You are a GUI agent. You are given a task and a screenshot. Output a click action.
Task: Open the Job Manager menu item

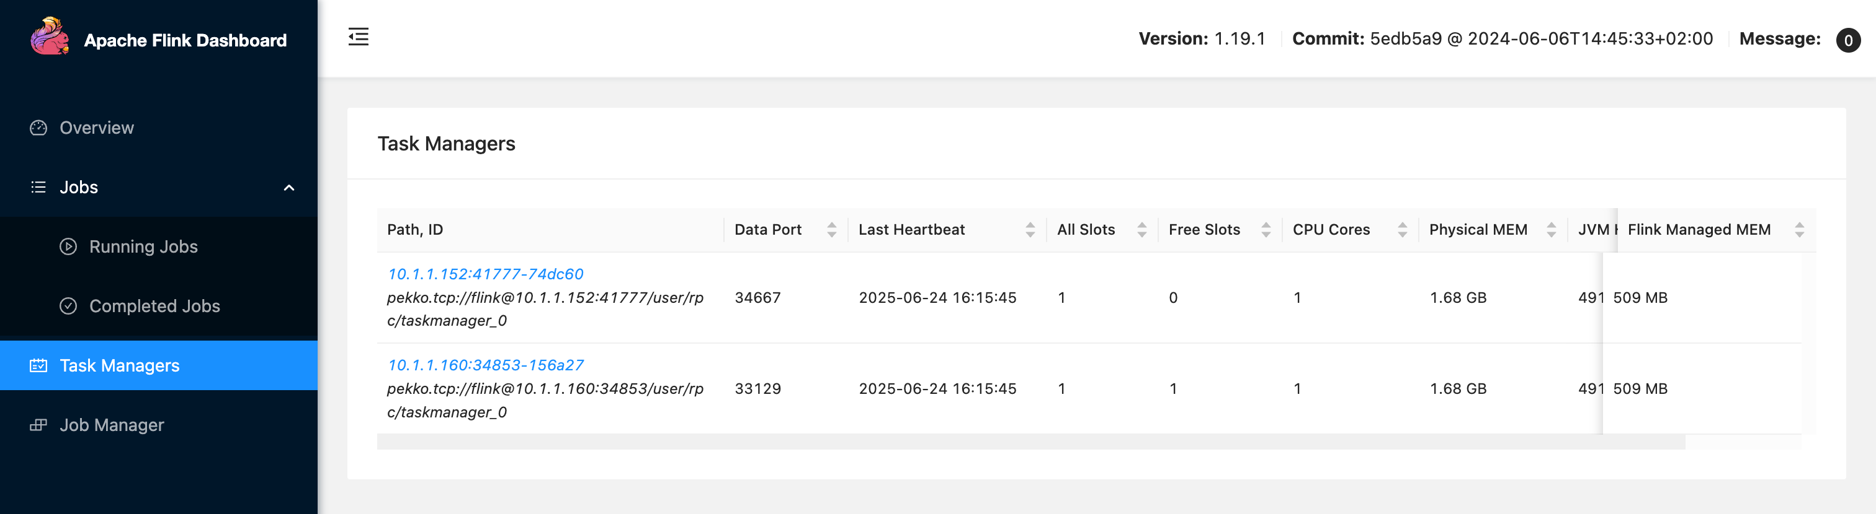click(x=112, y=425)
